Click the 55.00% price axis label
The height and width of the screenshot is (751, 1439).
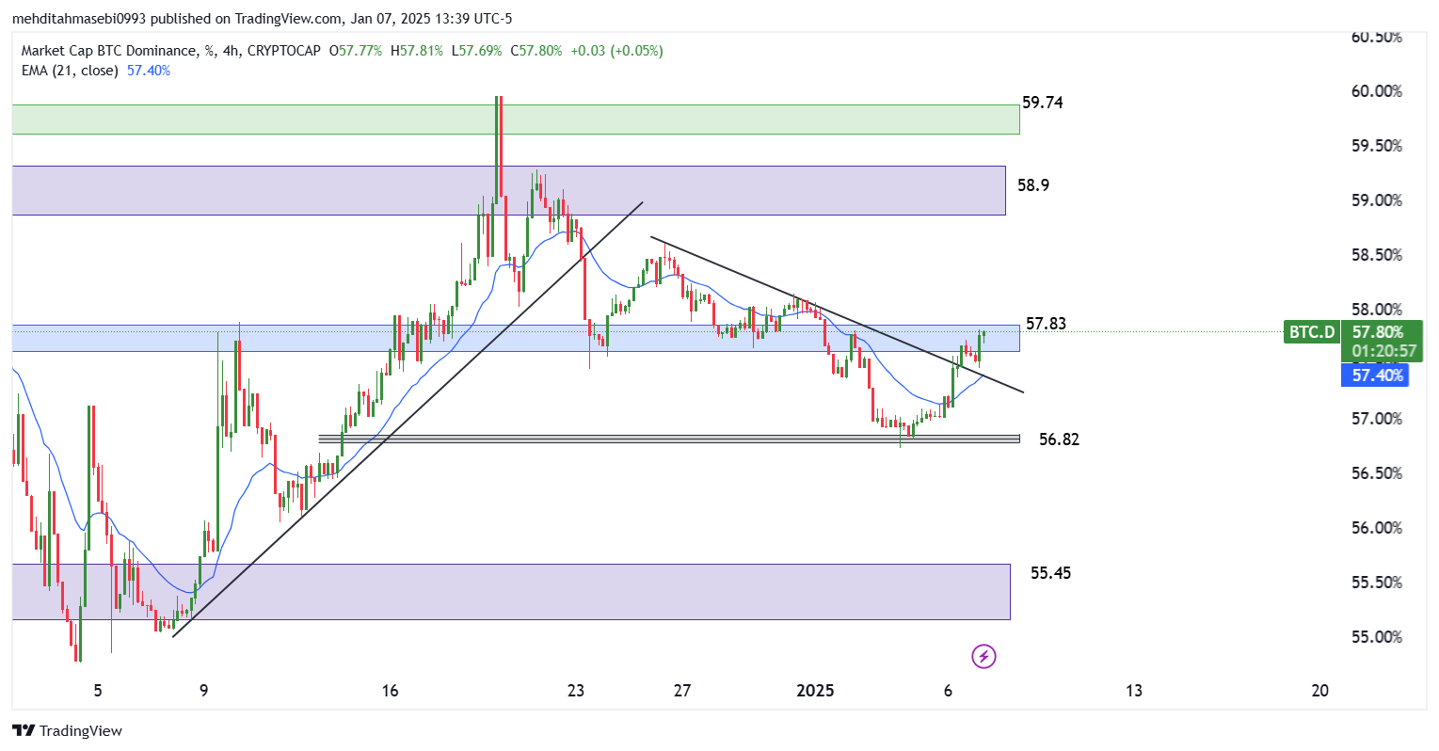tap(1377, 637)
